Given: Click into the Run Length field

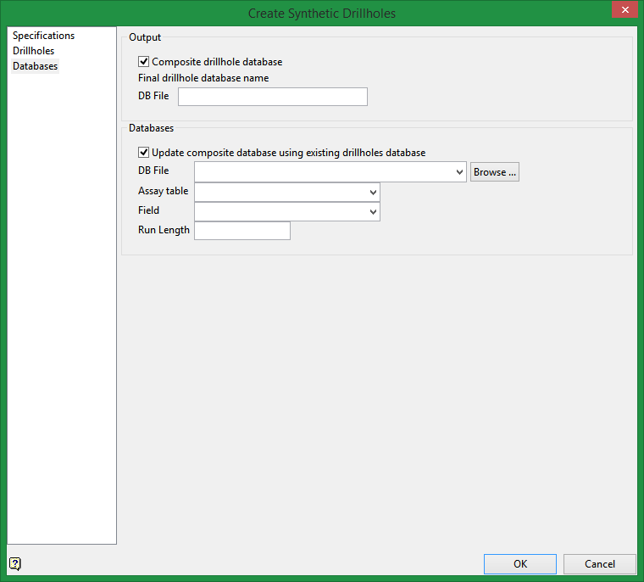Looking at the screenshot, I should pyautogui.click(x=241, y=231).
